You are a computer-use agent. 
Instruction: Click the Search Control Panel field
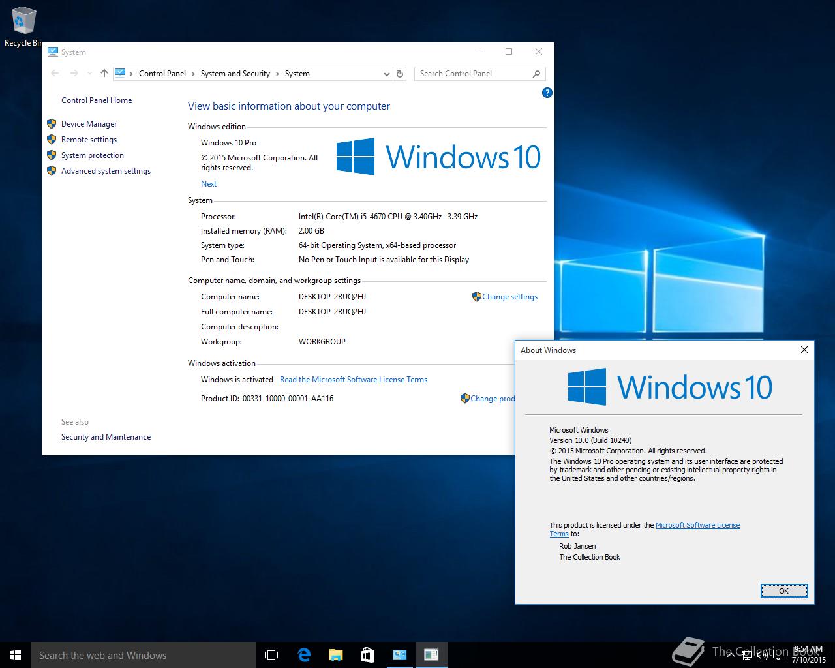(474, 74)
